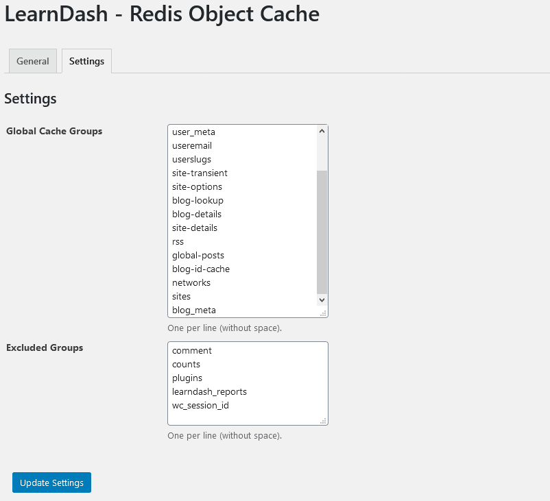The image size is (550, 501).
Task: Click the 'blog_meta' entry
Action: coord(194,310)
